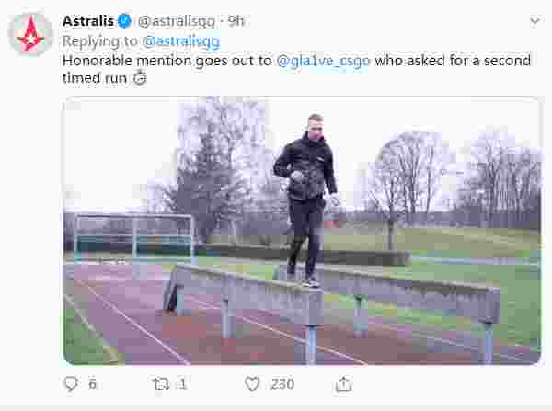Follow the @astralisgg link in Replying to
Viewport: 552px width, 411px height.
[181, 41]
